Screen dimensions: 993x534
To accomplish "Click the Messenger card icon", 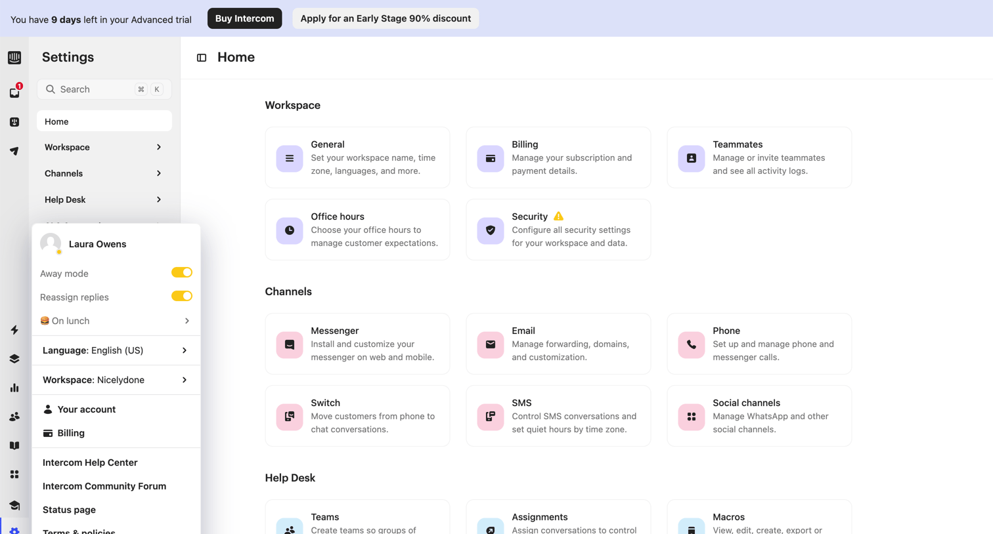I will 290,344.
